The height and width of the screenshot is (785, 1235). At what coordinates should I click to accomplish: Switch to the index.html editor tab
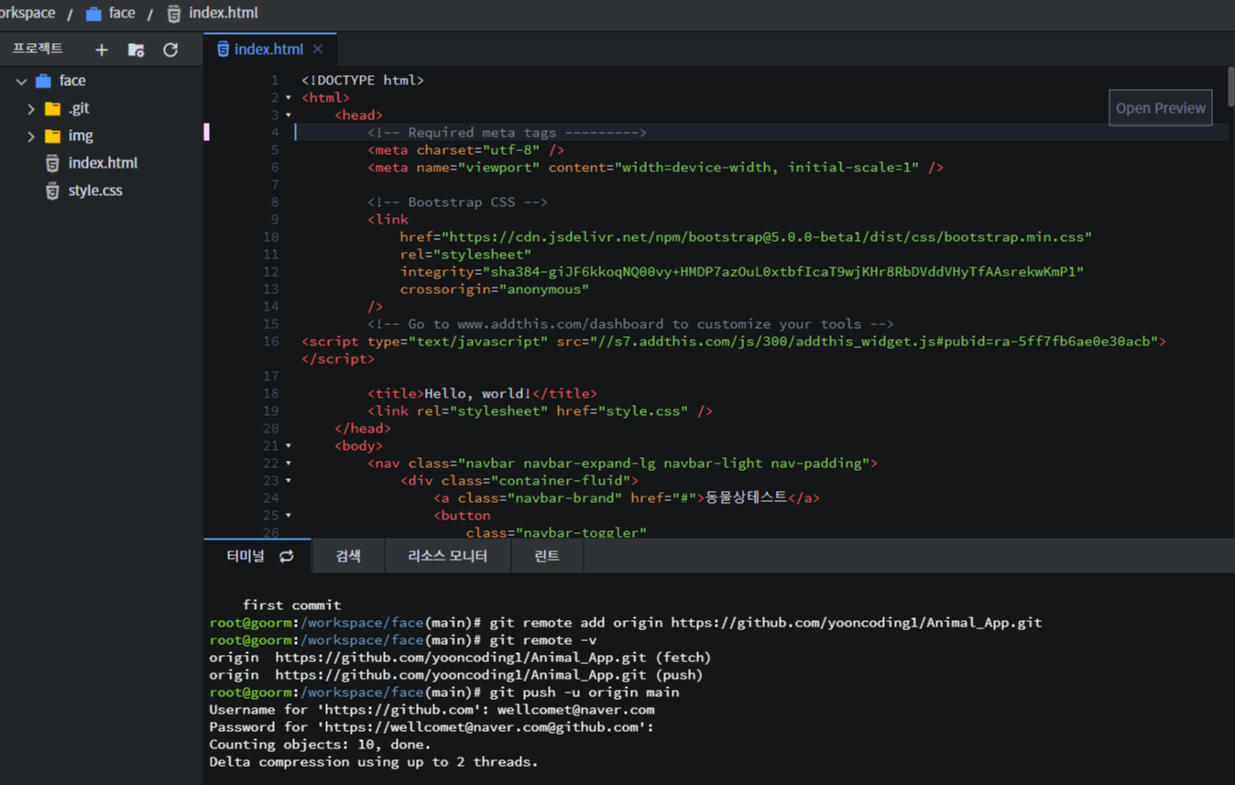click(268, 49)
